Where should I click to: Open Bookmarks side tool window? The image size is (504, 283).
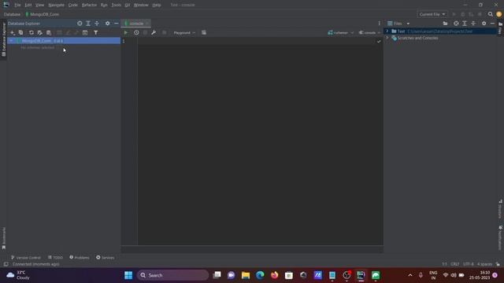4,238
